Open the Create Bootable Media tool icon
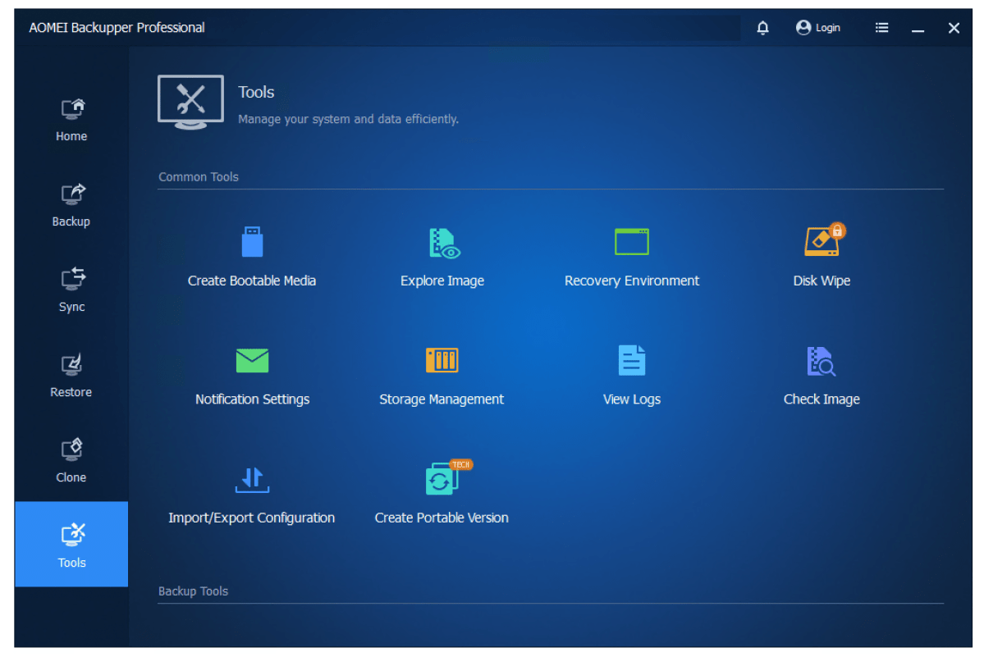The width and height of the screenshot is (984, 657). tap(252, 241)
